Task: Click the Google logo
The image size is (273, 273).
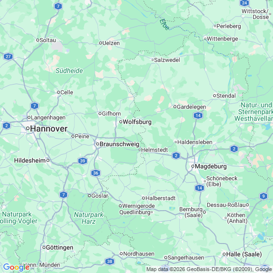Action: 16,267
